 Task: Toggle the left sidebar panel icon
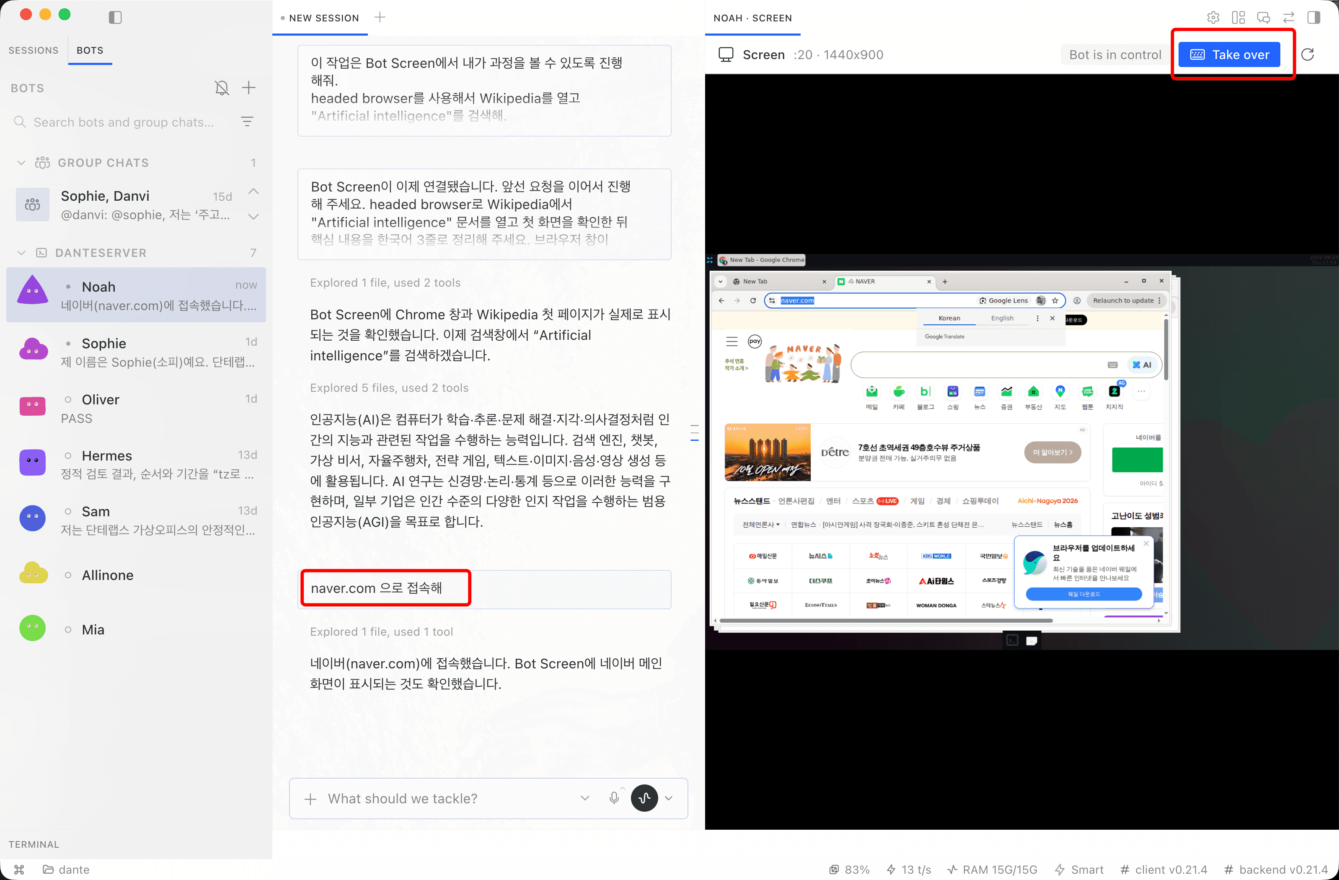[x=115, y=18]
